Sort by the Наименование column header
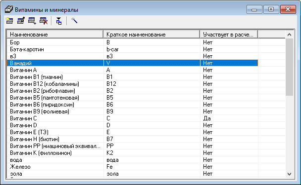Screen dimensions: 301x185 tap(55, 35)
